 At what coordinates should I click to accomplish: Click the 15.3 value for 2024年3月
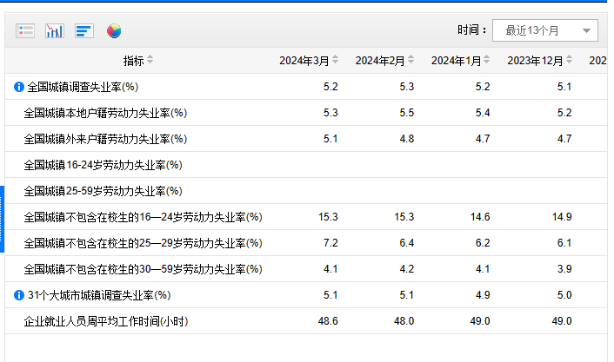pos(328,217)
